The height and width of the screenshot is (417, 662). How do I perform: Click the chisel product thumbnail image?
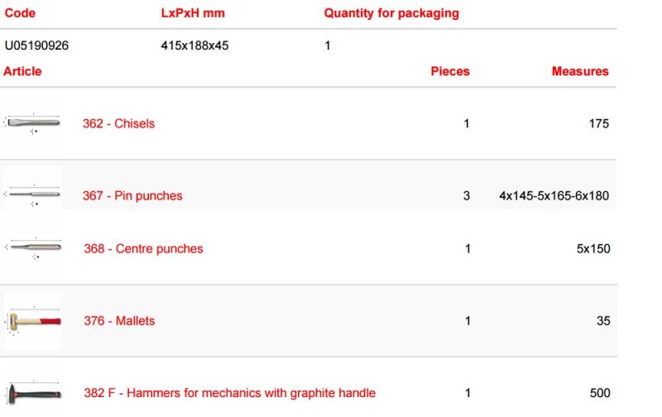[x=32, y=122]
